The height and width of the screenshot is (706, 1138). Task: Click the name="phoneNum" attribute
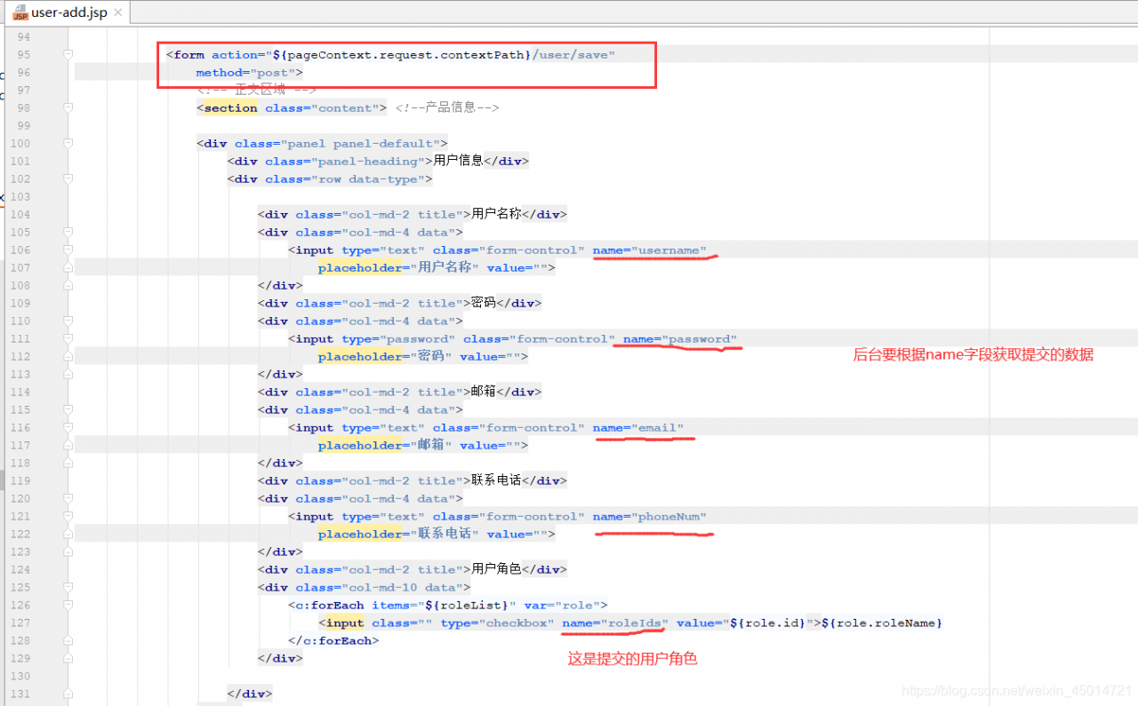pyautogui.click(x=650, y=517)
